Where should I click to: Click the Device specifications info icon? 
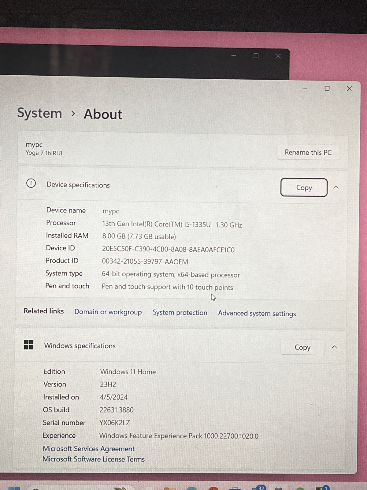31,183
